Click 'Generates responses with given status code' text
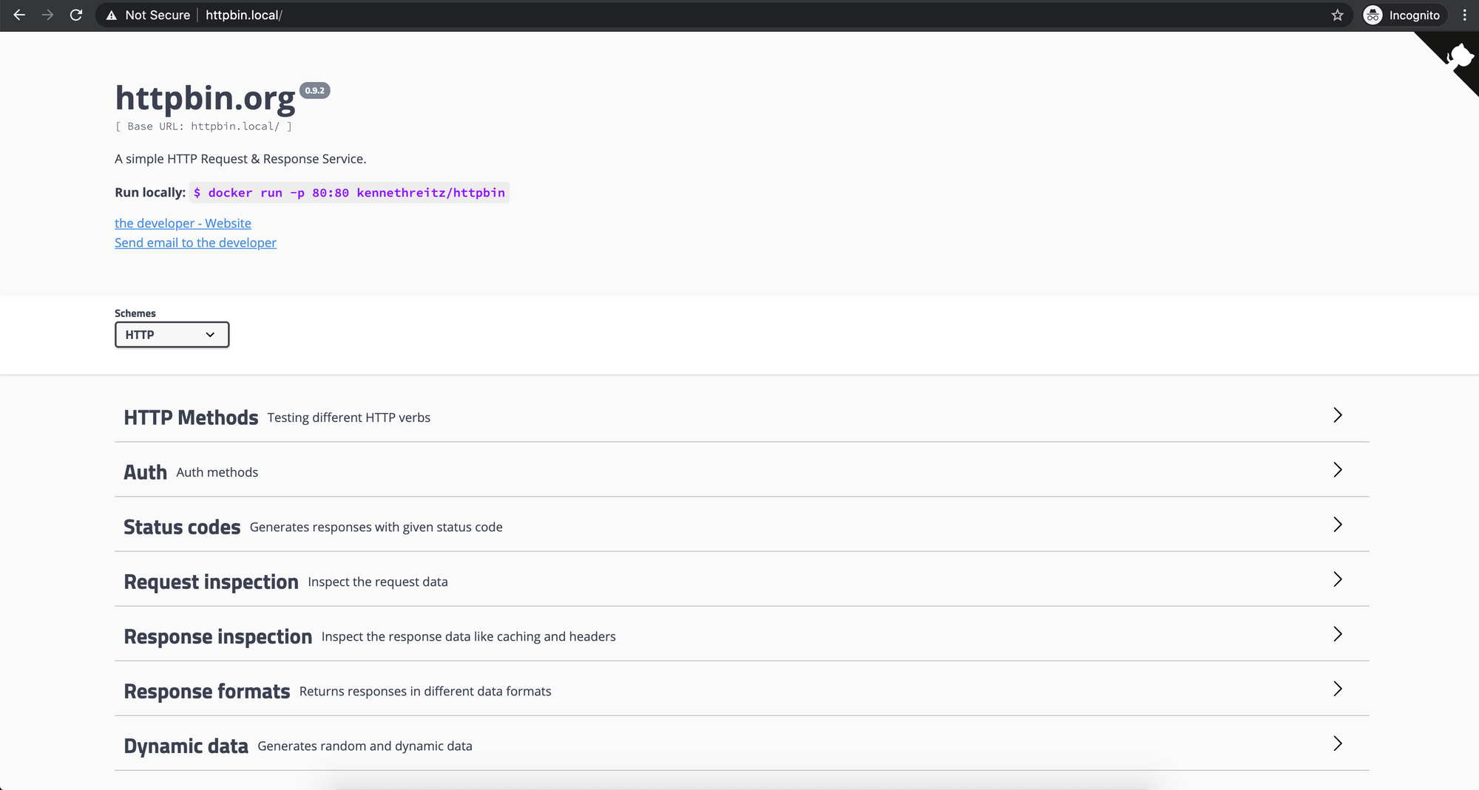This screenshot has width=1479, height=790. 376,527
